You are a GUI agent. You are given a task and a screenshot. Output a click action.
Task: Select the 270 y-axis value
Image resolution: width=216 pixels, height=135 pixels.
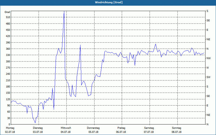[x=8, y=68]
